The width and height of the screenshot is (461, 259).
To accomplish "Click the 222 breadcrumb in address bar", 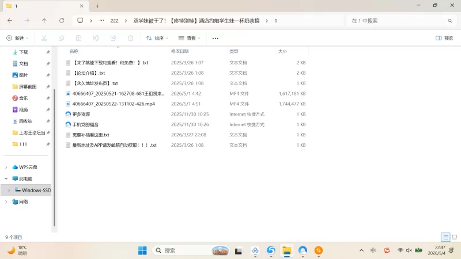I will pyautogui.click(x=114, y=21).
